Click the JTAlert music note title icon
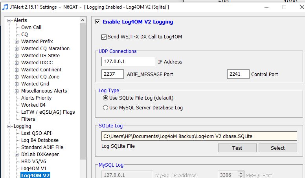305x178 pixels. tap(5, 7)
